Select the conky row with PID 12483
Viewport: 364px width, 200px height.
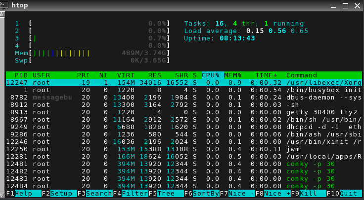[x=184, y=179]
